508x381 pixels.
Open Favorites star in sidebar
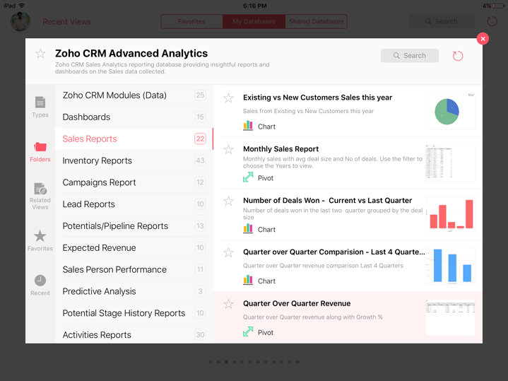point(40,240)
